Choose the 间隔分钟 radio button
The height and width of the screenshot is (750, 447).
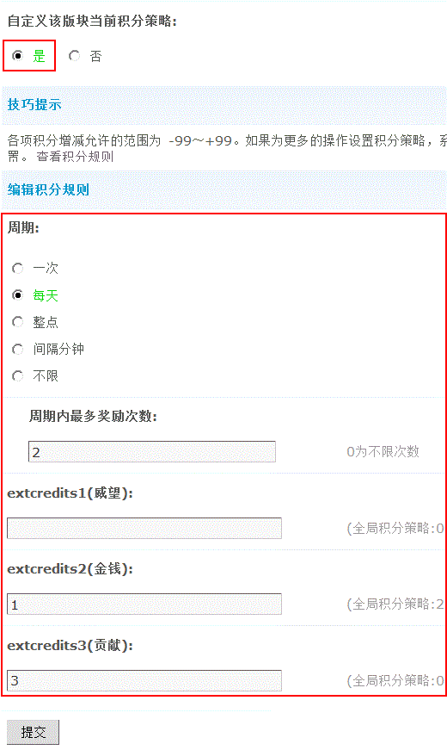coord(18,350)
